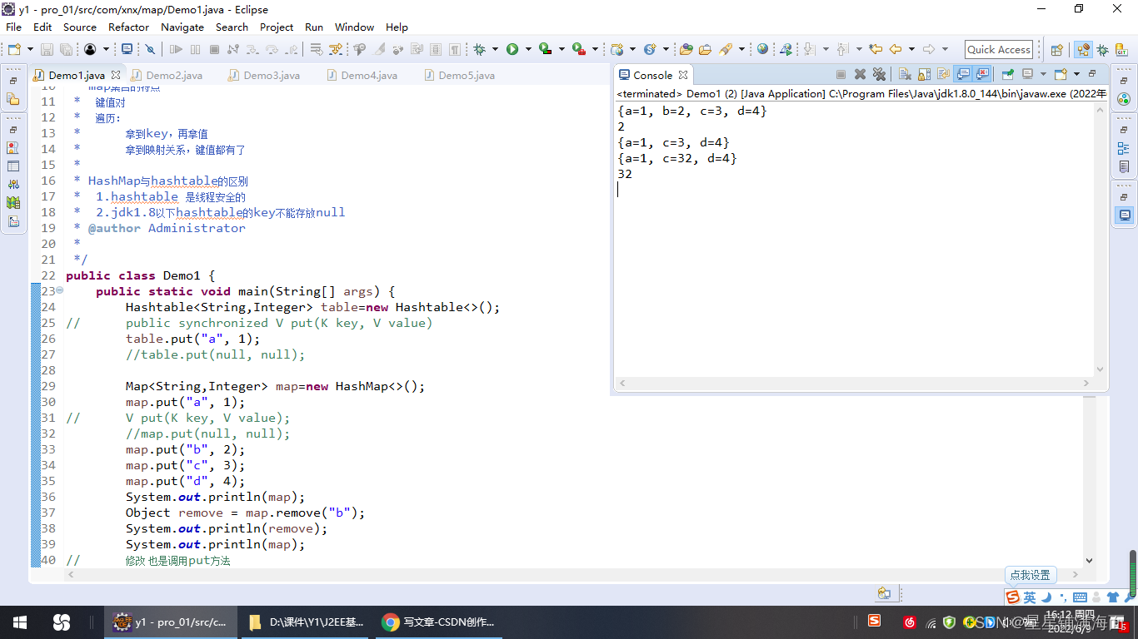Screen dimensions: 1138x639
Task: Run the Demo1 application
Action: coord(515,50)
